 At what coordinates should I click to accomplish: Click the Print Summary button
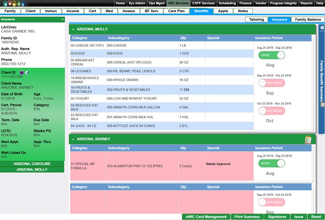point(247,217)
